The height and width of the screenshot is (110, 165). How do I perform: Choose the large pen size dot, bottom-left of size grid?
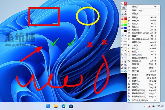(122, 14)
